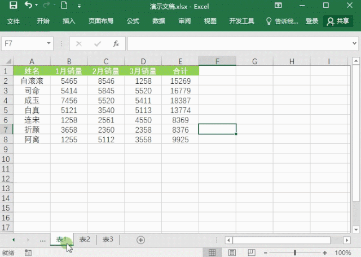
Task: Open the 视图 ribbon tab
Action: point(210,21)
